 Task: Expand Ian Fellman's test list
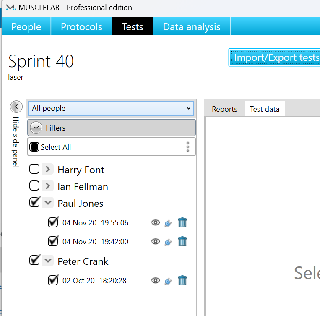48,185
